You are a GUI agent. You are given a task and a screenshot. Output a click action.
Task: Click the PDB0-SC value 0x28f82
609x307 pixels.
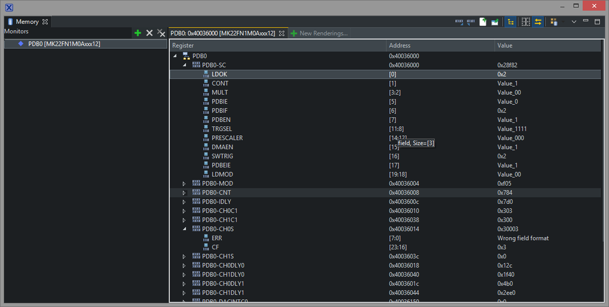(507, 65)
